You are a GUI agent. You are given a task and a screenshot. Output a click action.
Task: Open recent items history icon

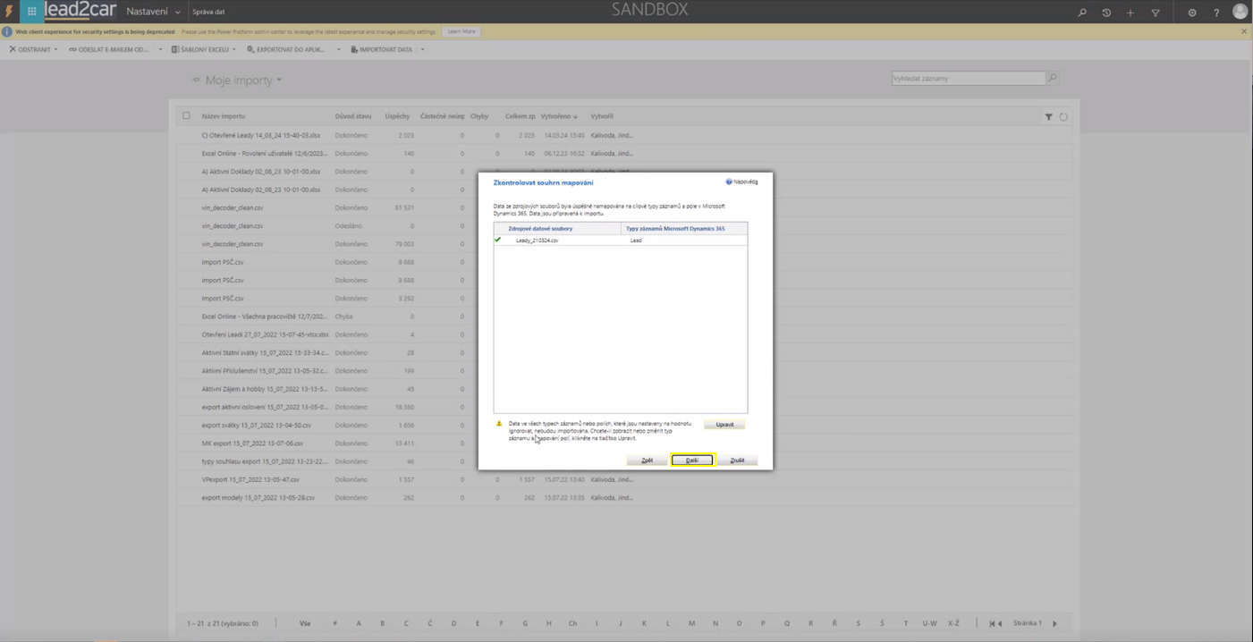point(1106,13)
